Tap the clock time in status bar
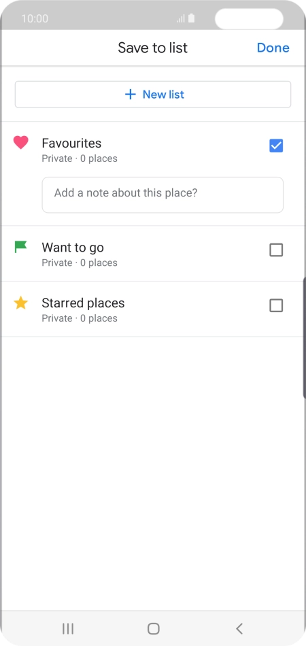The width and height of the screenshot is (306, 646). tap(35, 18)
